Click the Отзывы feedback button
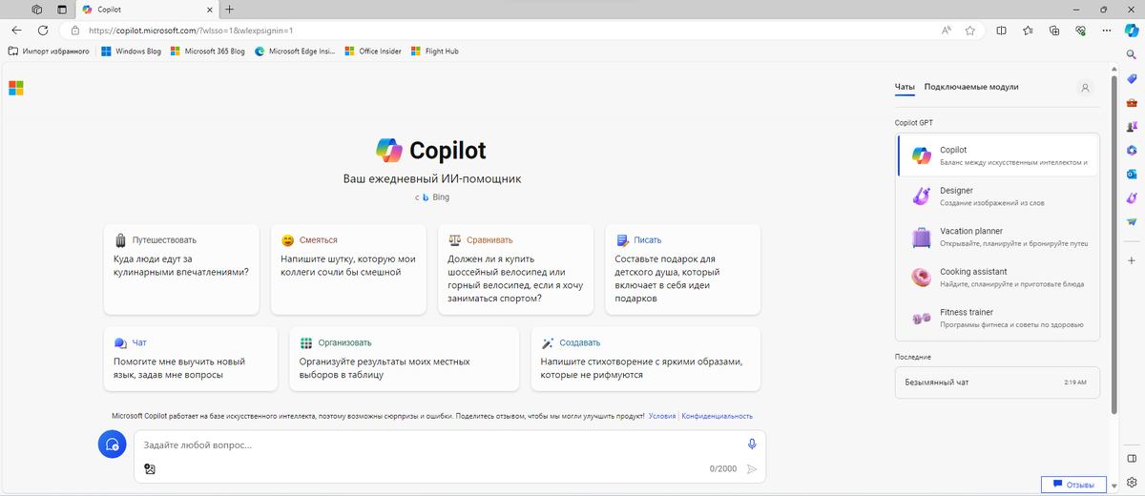The height and width of the screenshot is (496, 1145). pos(1073,484)
